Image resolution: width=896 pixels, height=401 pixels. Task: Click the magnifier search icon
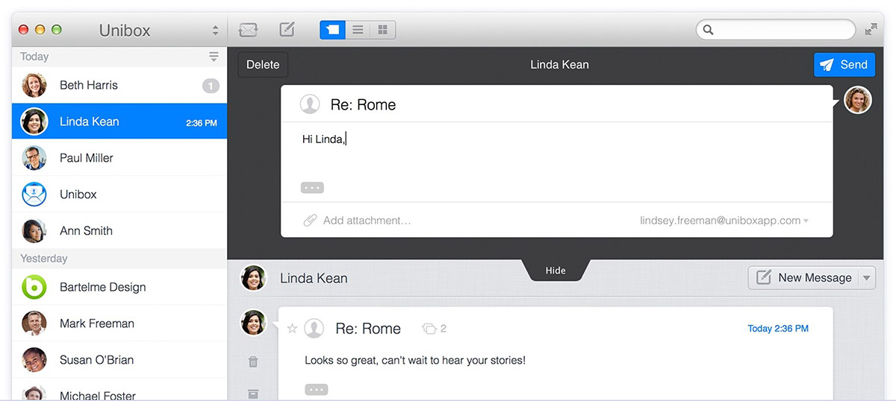click(x=709, y=30)
